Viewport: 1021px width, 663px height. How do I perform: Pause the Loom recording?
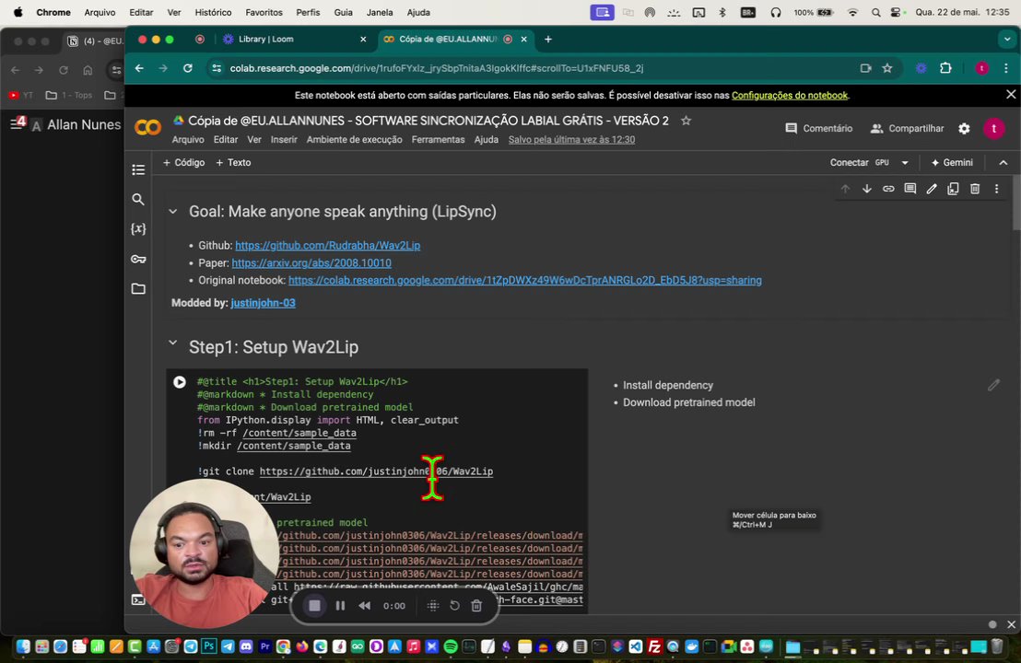click(x=340, y=605)
